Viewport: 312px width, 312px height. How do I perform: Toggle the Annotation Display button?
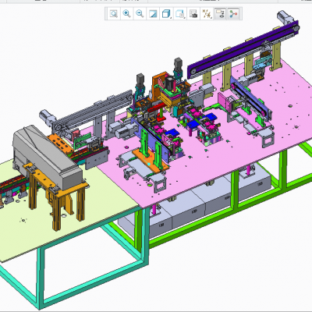pyautogui.click(x=220, y=13)
